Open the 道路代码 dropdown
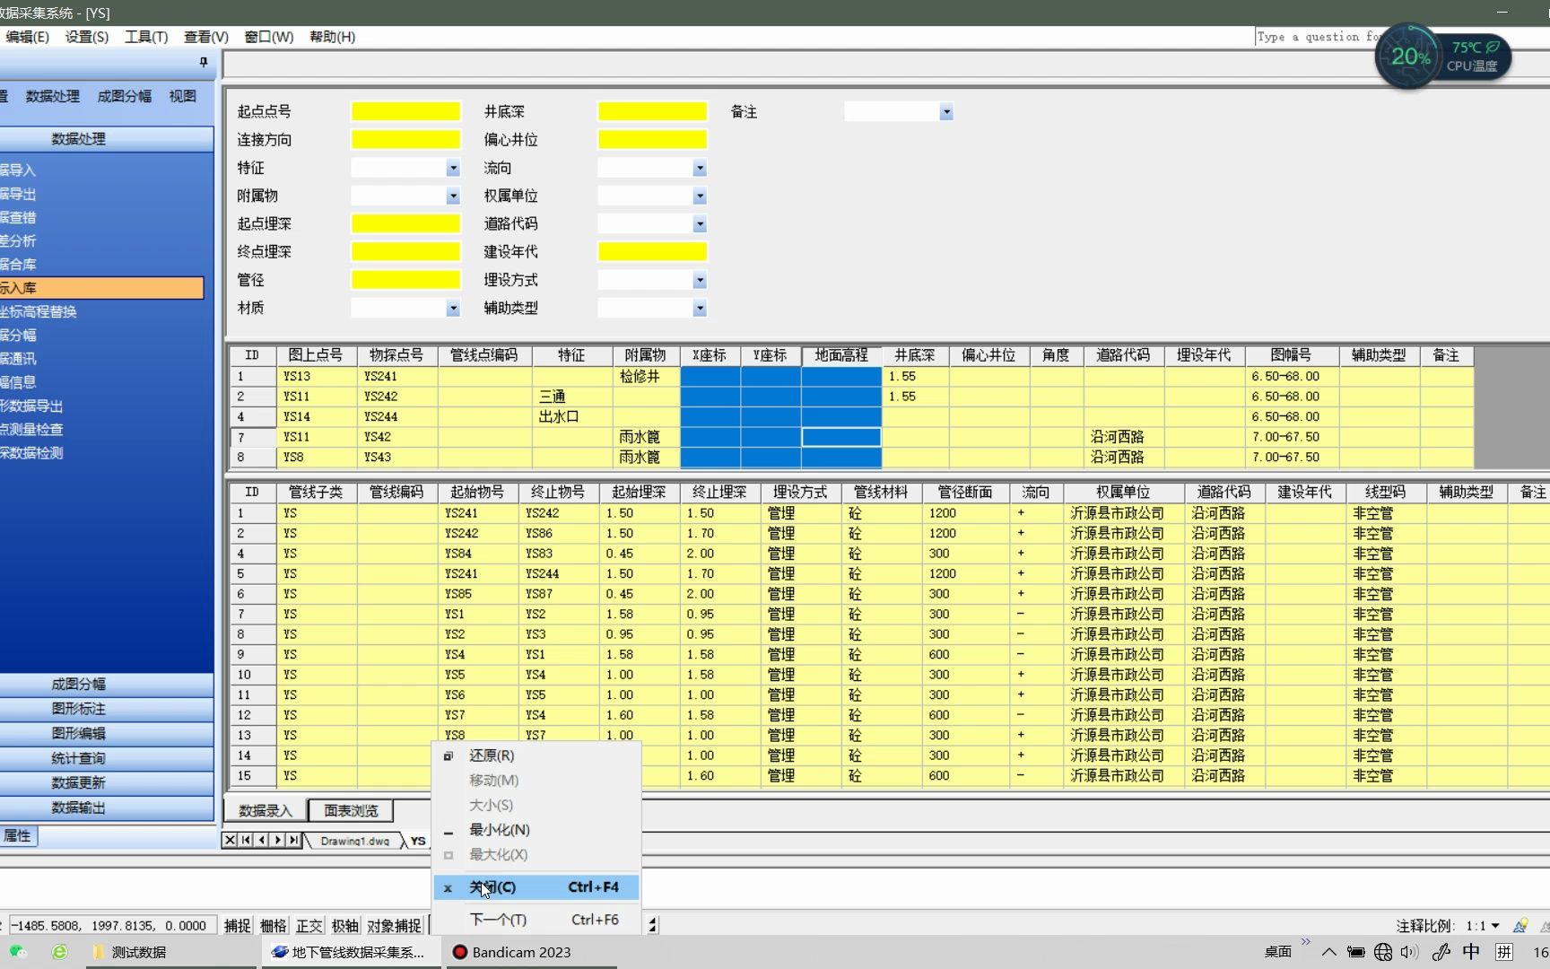The height and width of the screenshot is (969, 1550). point(700,224)
